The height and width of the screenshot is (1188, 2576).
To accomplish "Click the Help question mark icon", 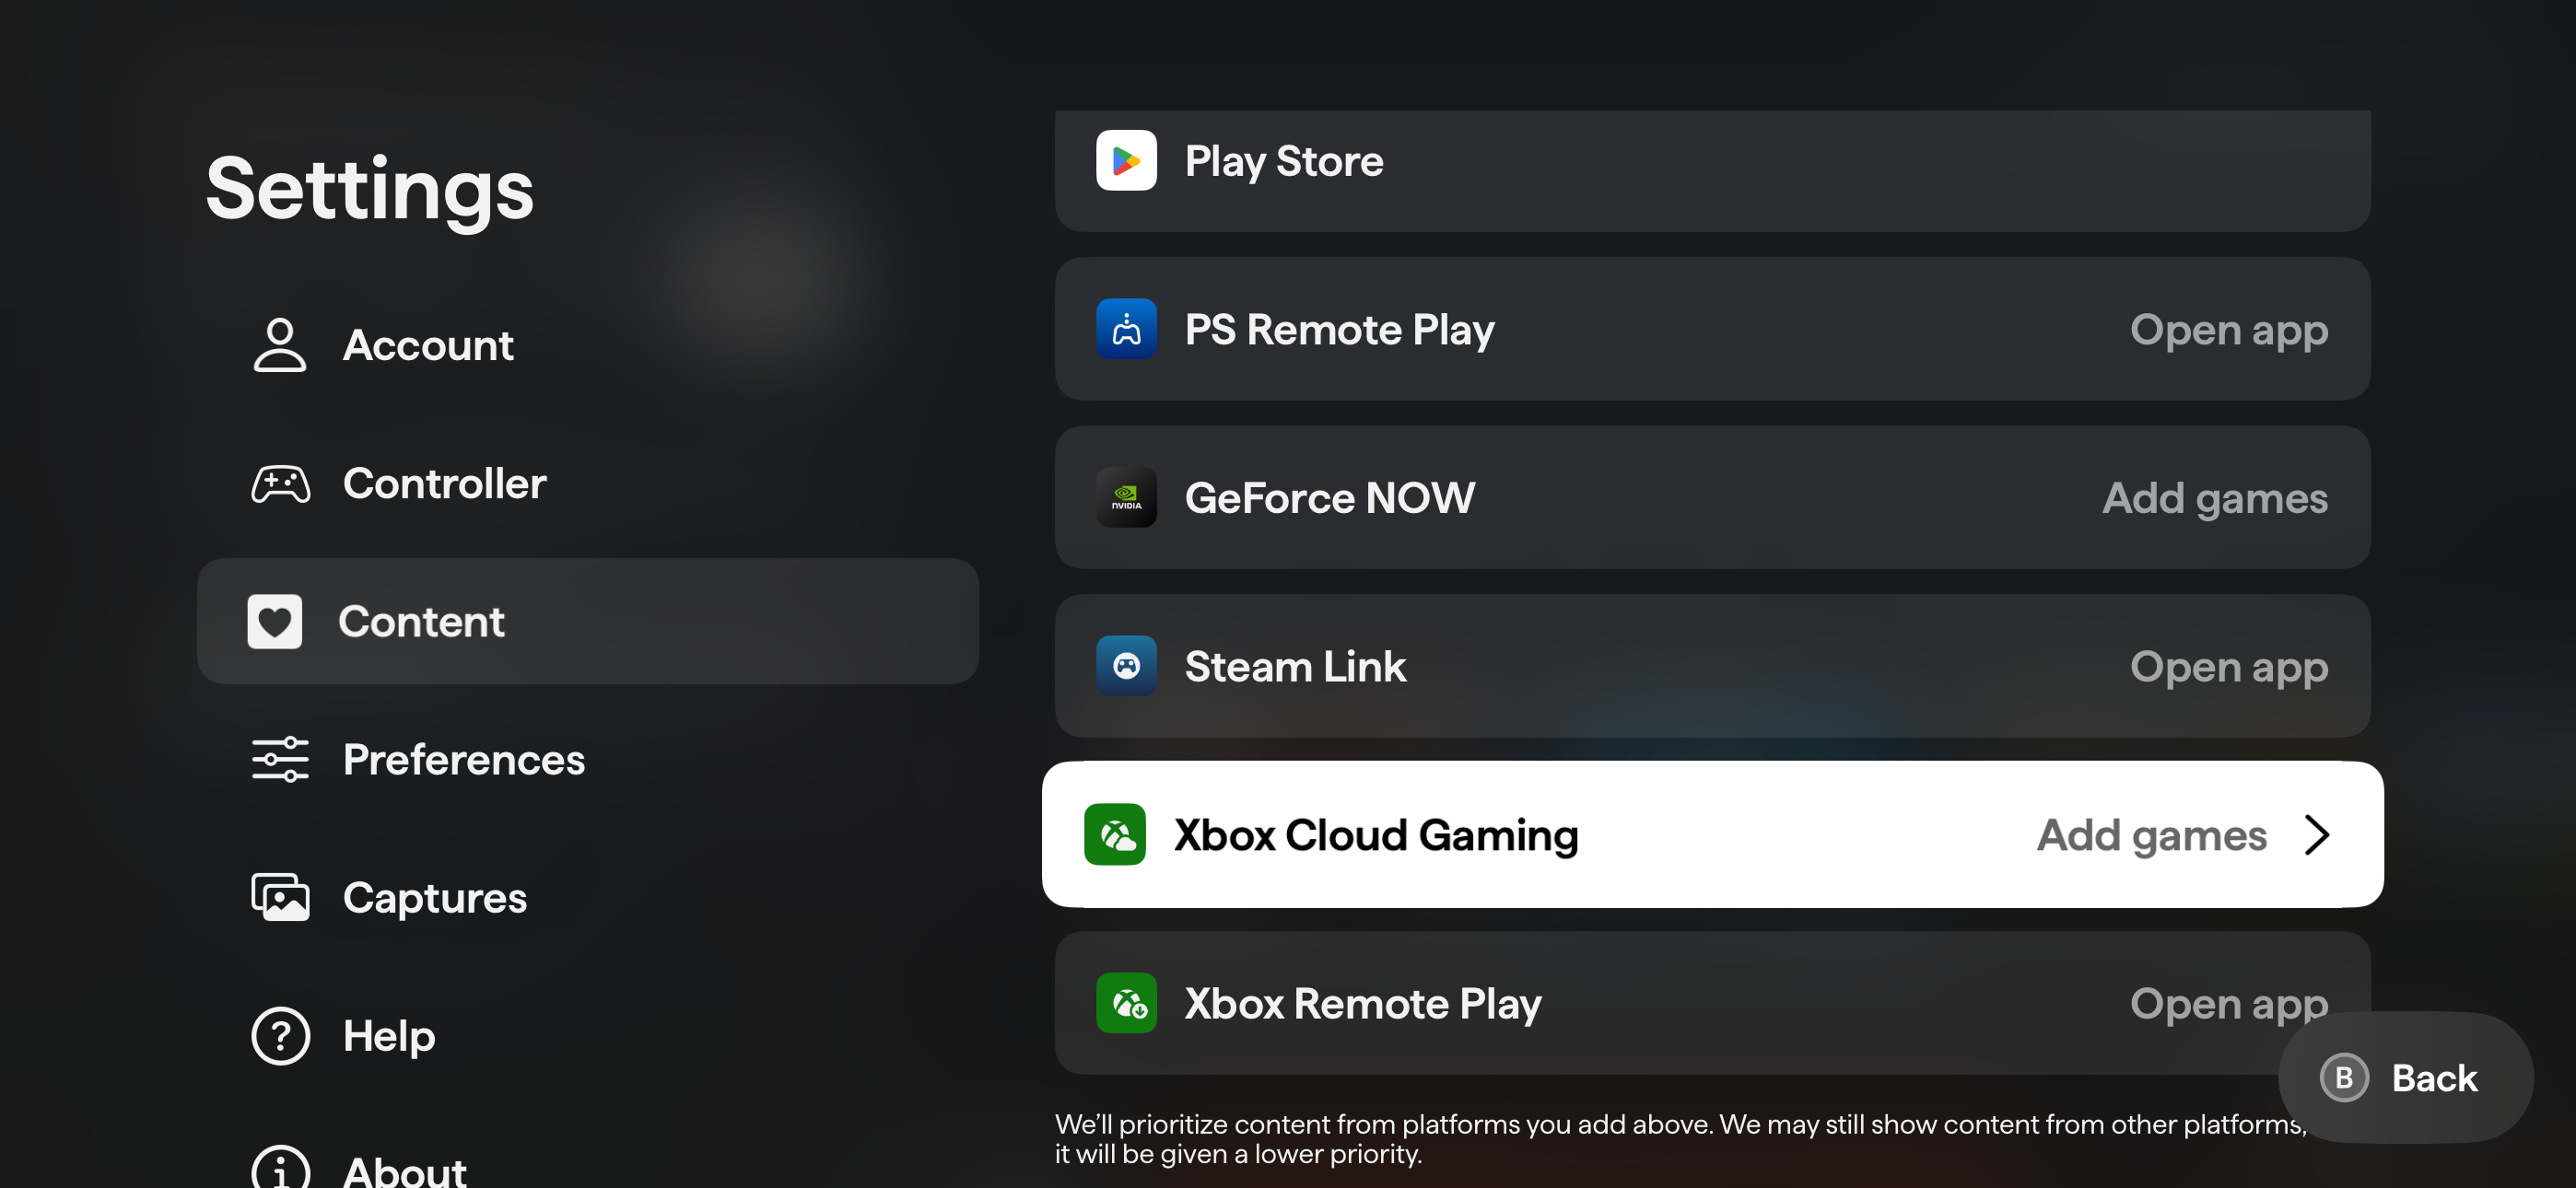I will pos(280,1036).
